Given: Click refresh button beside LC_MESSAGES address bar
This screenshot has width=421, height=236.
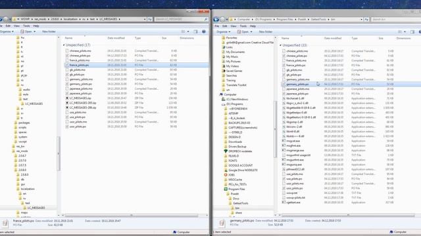Looking at the screenshot, I should [x=150, y=19].
